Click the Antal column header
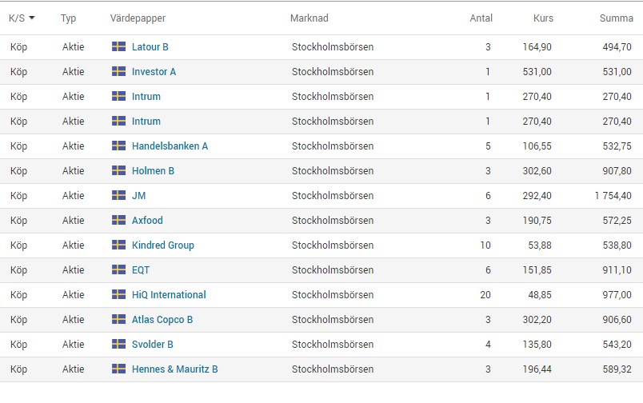 coord(481,18)
